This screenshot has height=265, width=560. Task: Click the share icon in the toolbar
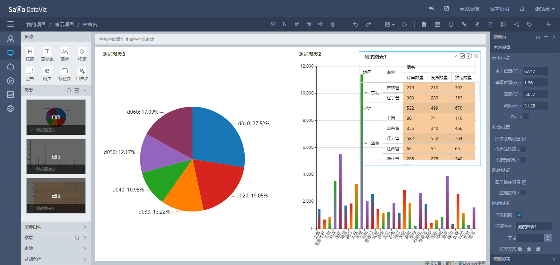coord(517,25)
